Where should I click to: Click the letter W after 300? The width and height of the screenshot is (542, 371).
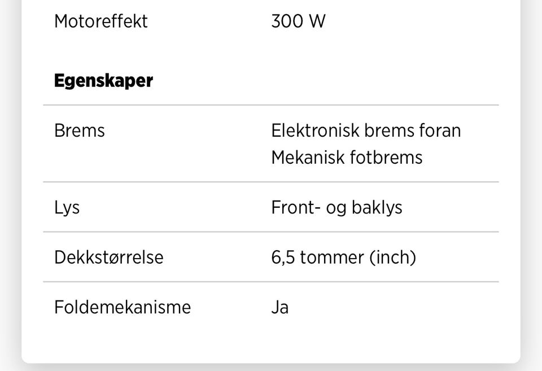coord(317,21)
